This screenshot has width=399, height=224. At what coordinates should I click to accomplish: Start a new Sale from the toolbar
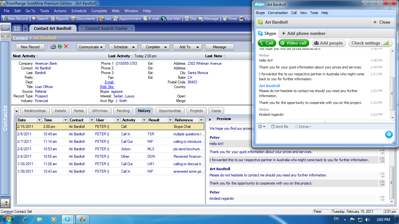105,19
